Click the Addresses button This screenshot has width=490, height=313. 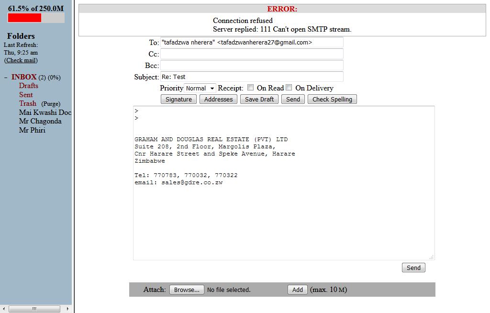218,99
